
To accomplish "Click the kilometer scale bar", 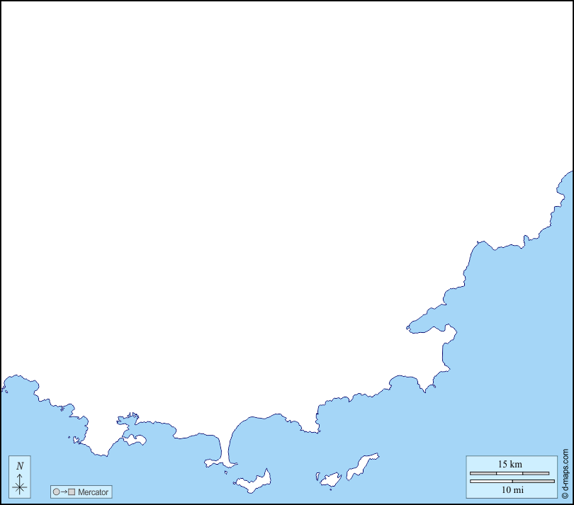I will (510, 472).
